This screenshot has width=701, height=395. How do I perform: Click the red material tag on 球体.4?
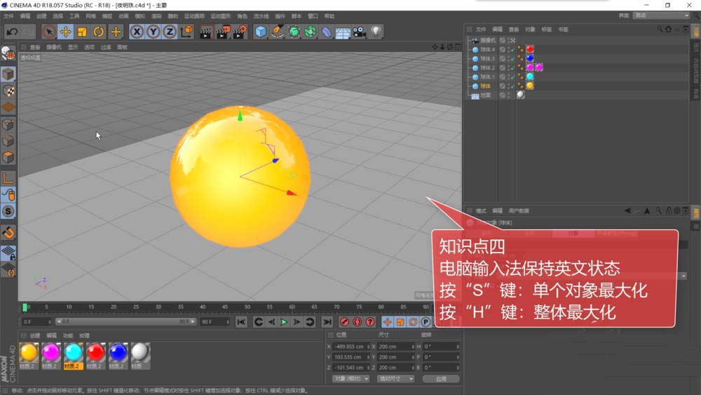pos(530,49)
